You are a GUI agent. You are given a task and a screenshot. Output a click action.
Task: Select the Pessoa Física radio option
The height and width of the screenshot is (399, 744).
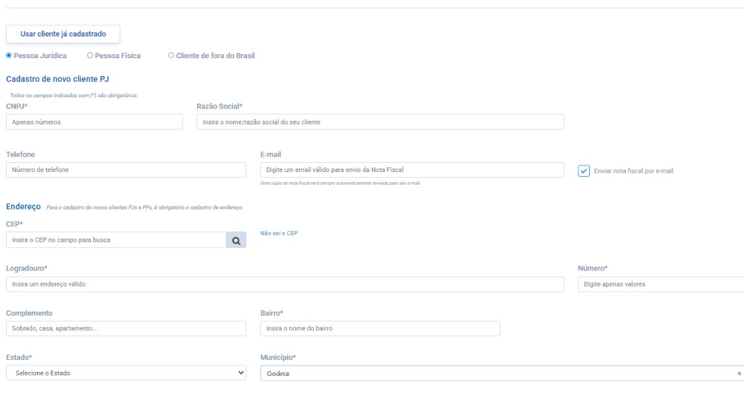coord(90,56)
